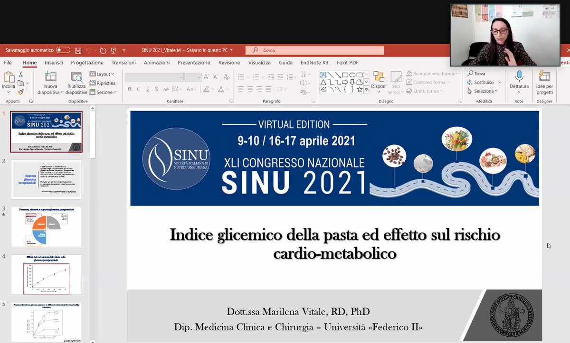Select slide 4 thumbnail with line chart
The image size is (570, 343).
click(x=46, y=274)
